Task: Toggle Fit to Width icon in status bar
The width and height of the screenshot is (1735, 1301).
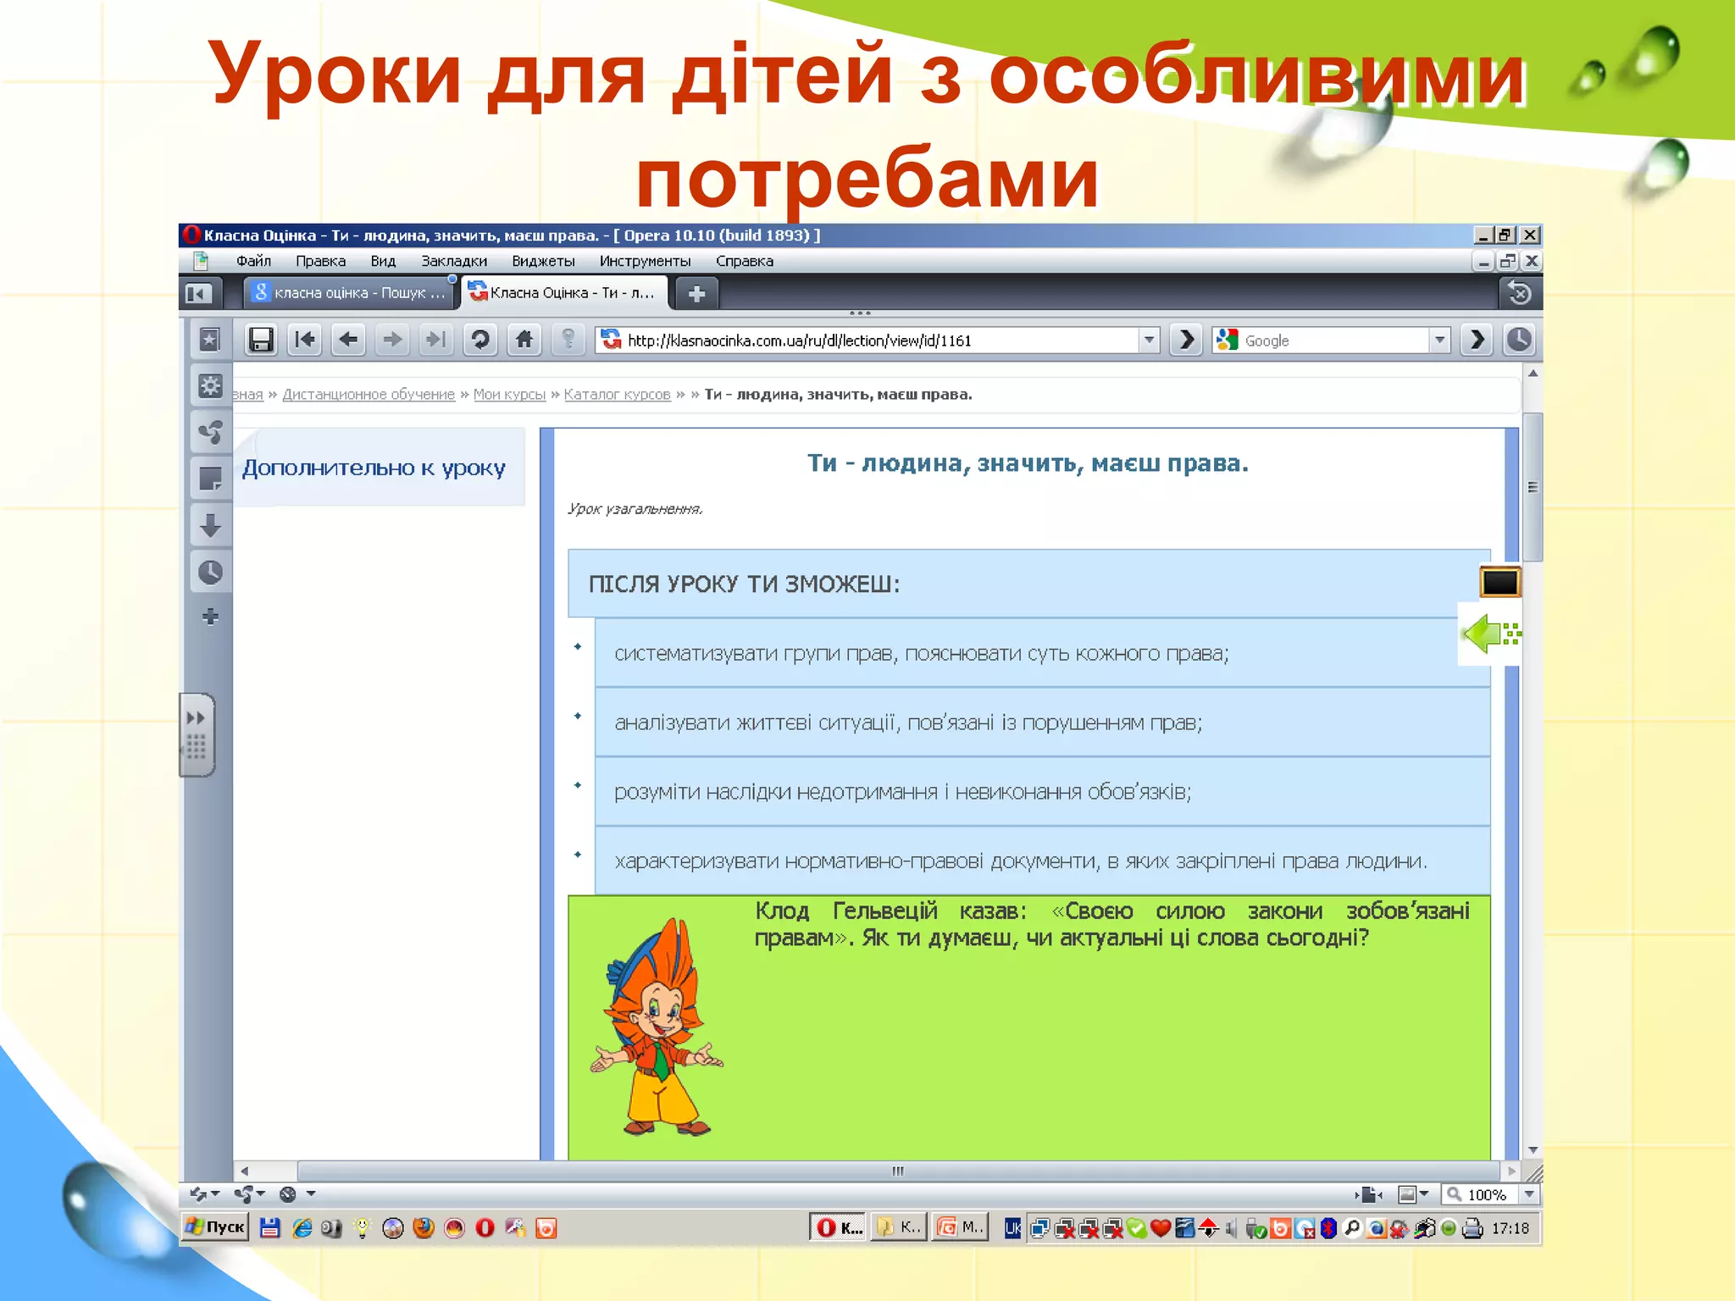Action: pos(1368,1194)
